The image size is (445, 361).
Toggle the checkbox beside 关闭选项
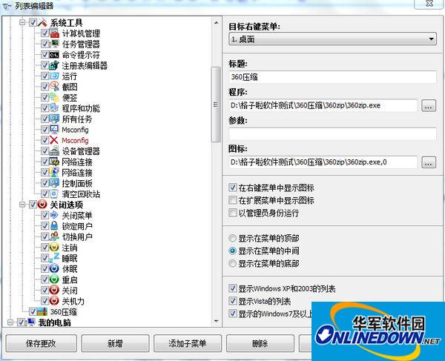33,205
